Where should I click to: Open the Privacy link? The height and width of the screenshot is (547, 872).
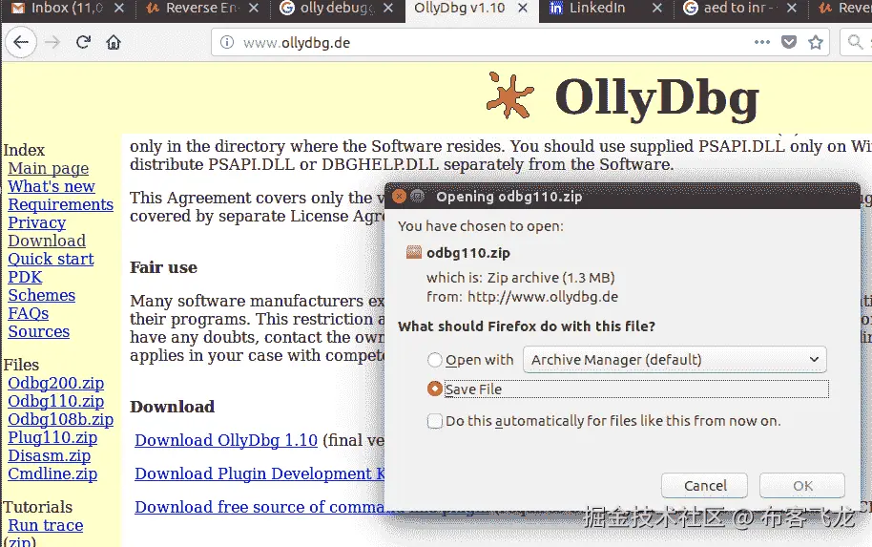pos(36,222)
